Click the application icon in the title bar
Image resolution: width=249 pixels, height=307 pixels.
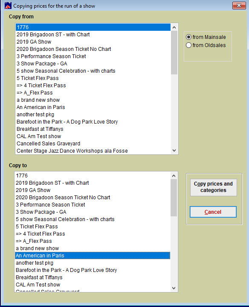click(8, 6)
